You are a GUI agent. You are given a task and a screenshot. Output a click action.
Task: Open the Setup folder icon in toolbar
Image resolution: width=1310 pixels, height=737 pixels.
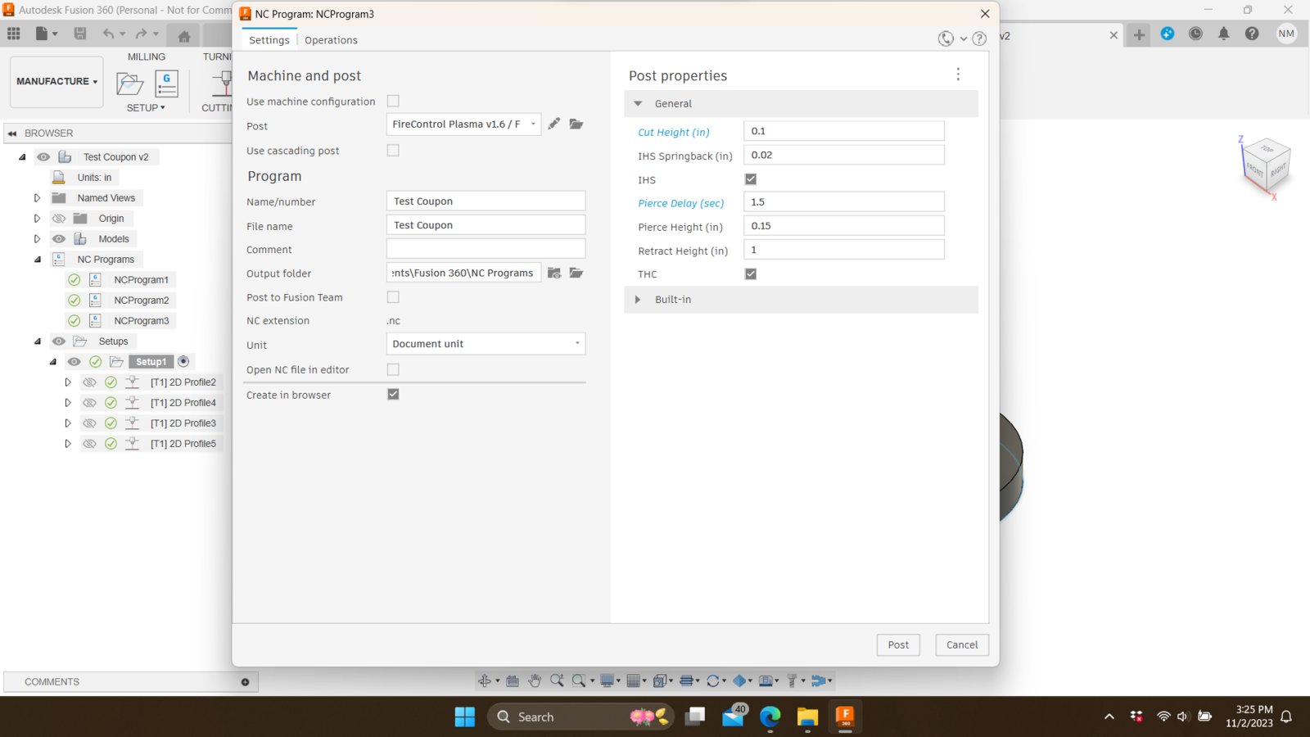coord(130,84)
